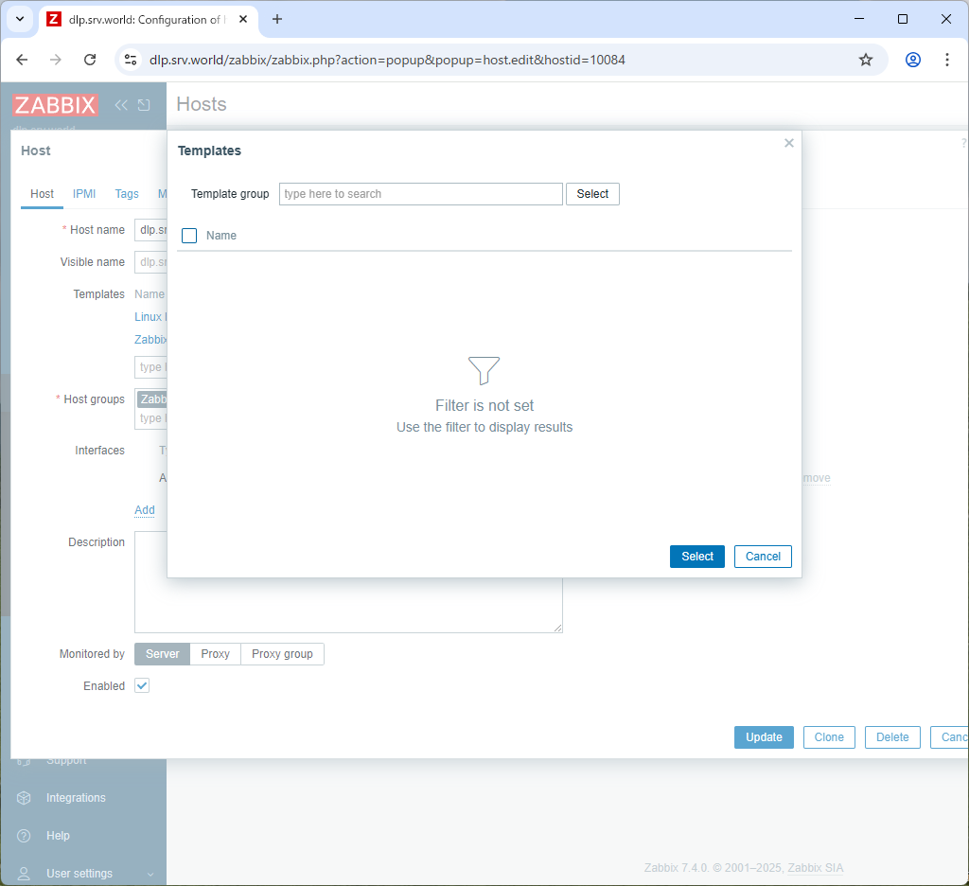Image resolution: width=969 pixels, height=886 pixels.
Task: Click the Zabbix template link under Templates
Action: coord(150,340)
